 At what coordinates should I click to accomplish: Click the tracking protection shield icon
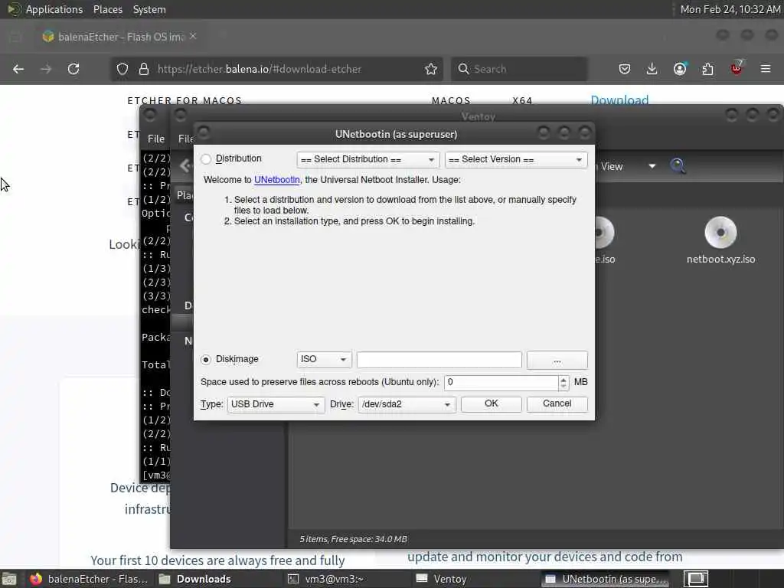[x=122, y=69]
